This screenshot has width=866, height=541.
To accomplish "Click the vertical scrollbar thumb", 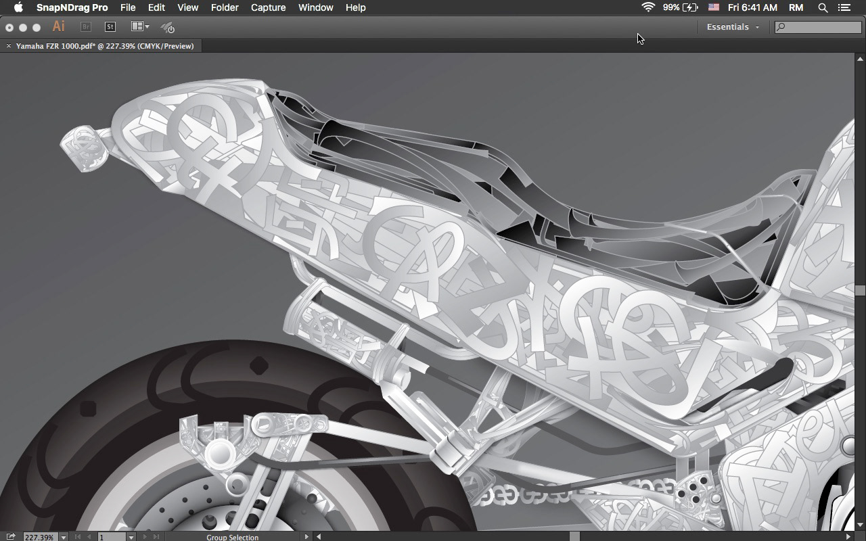I will click(x=860, y=291).
